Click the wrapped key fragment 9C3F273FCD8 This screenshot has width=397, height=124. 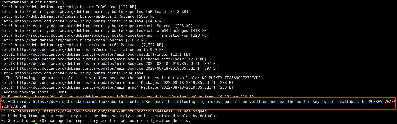[14, 106]
